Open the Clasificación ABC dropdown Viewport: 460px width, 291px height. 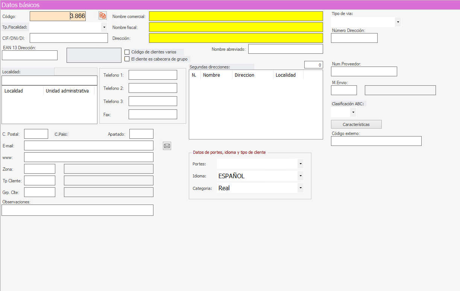click(353, 112)
